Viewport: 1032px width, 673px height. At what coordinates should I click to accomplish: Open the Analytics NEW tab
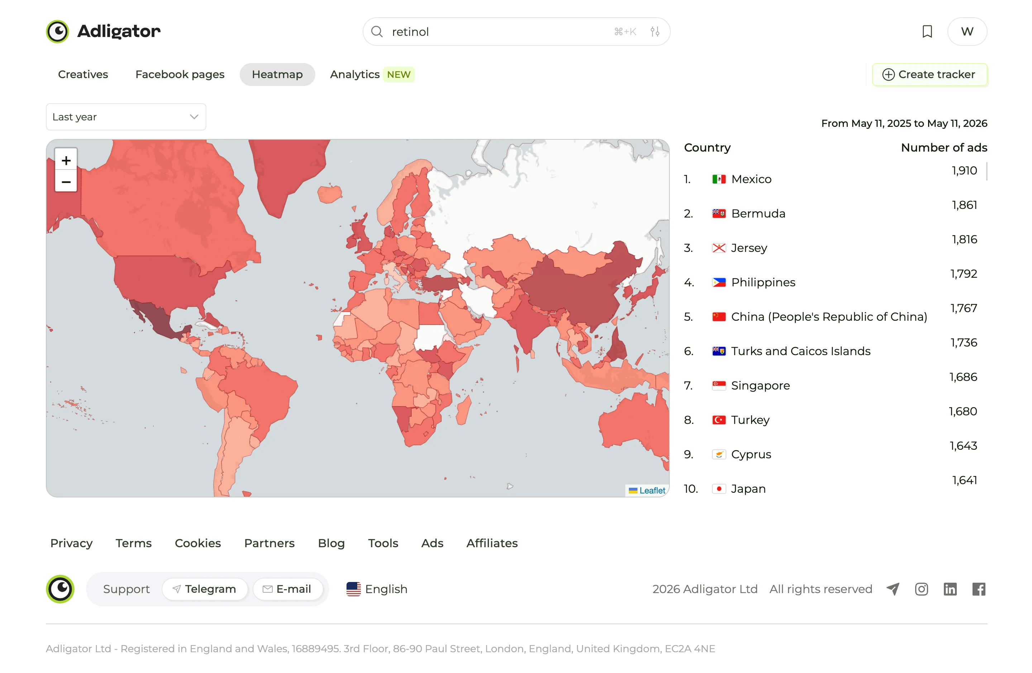[x=372, y=75]
